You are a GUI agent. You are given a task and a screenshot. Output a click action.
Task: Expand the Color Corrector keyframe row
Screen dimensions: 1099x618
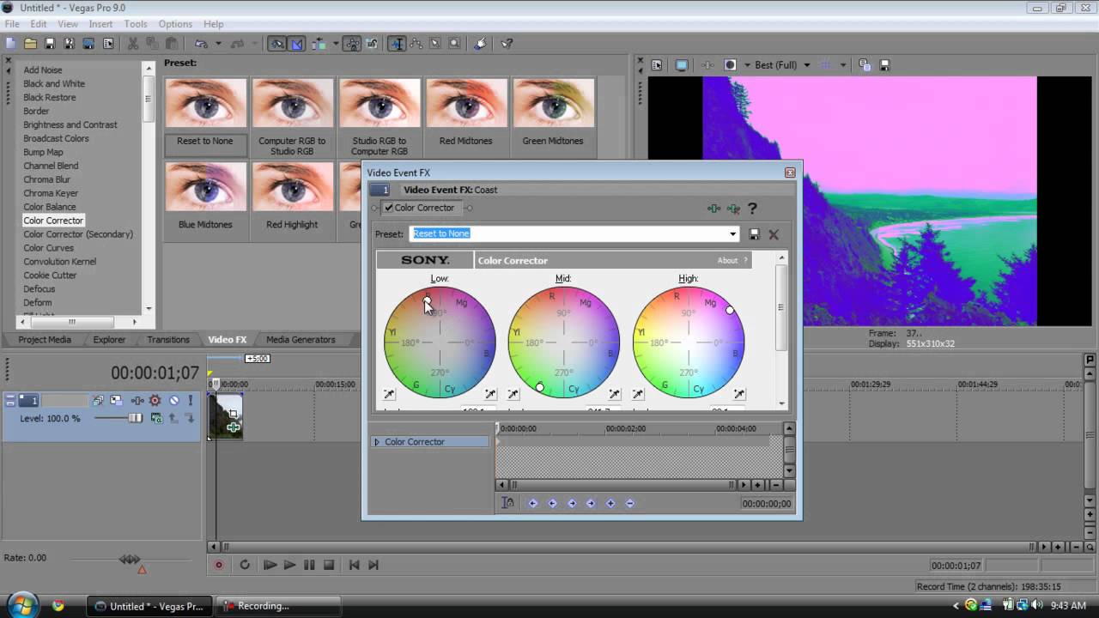tap(376, 442)
